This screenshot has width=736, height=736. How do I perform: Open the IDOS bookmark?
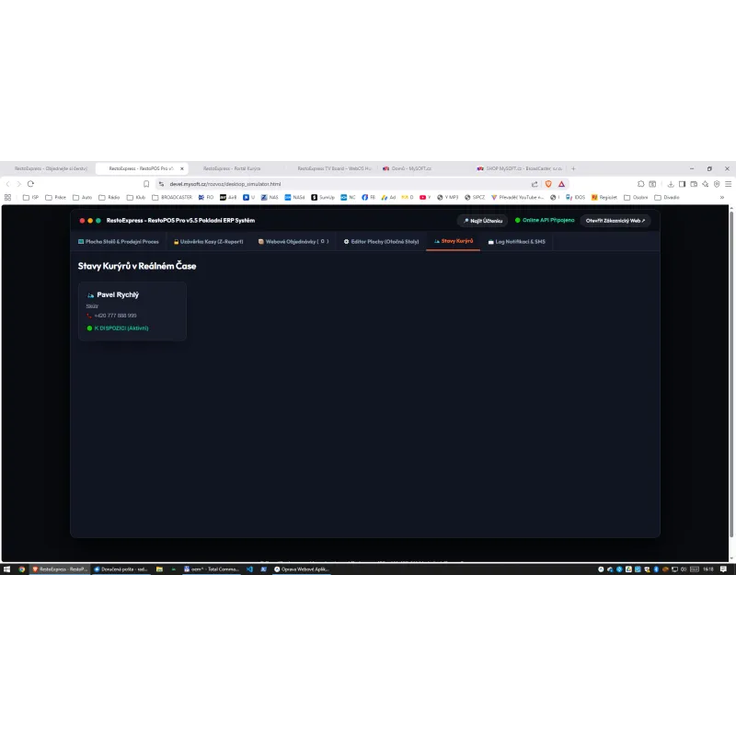(576, 198)
